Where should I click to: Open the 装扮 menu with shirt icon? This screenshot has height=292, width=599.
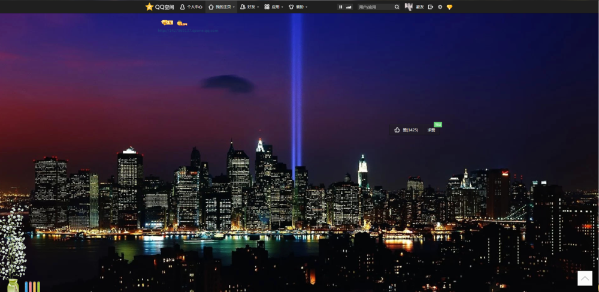[x=298, y=7]
